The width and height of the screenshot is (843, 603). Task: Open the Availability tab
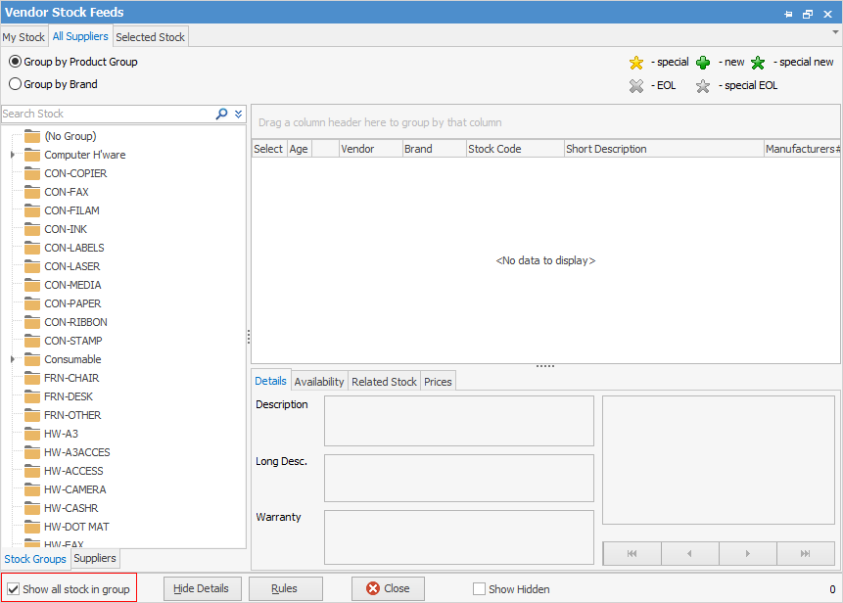(x=319, y=382)
